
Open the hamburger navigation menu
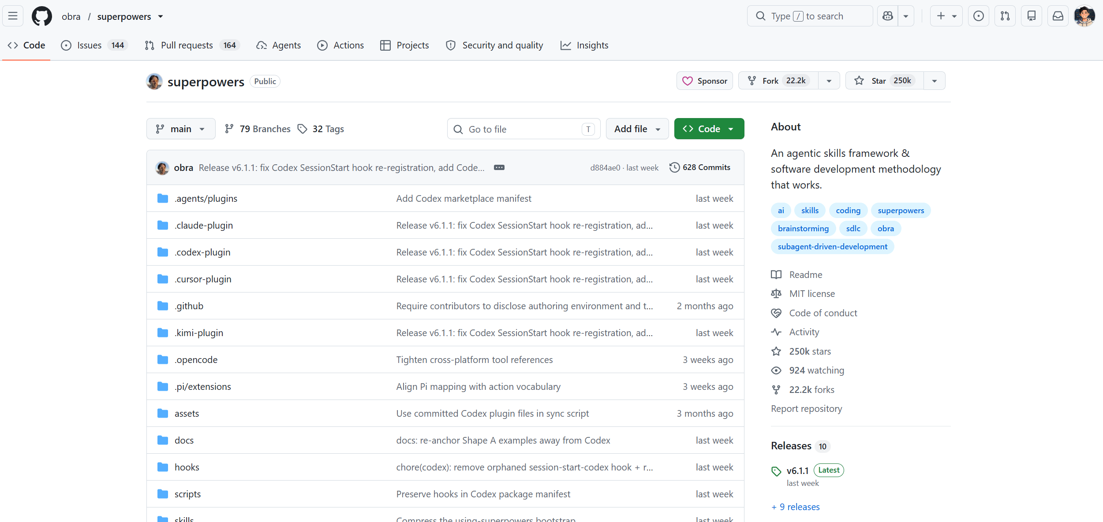click(x=13, y=16)
